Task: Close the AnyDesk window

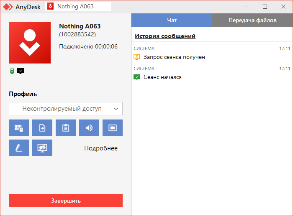Action: [283, 7]
